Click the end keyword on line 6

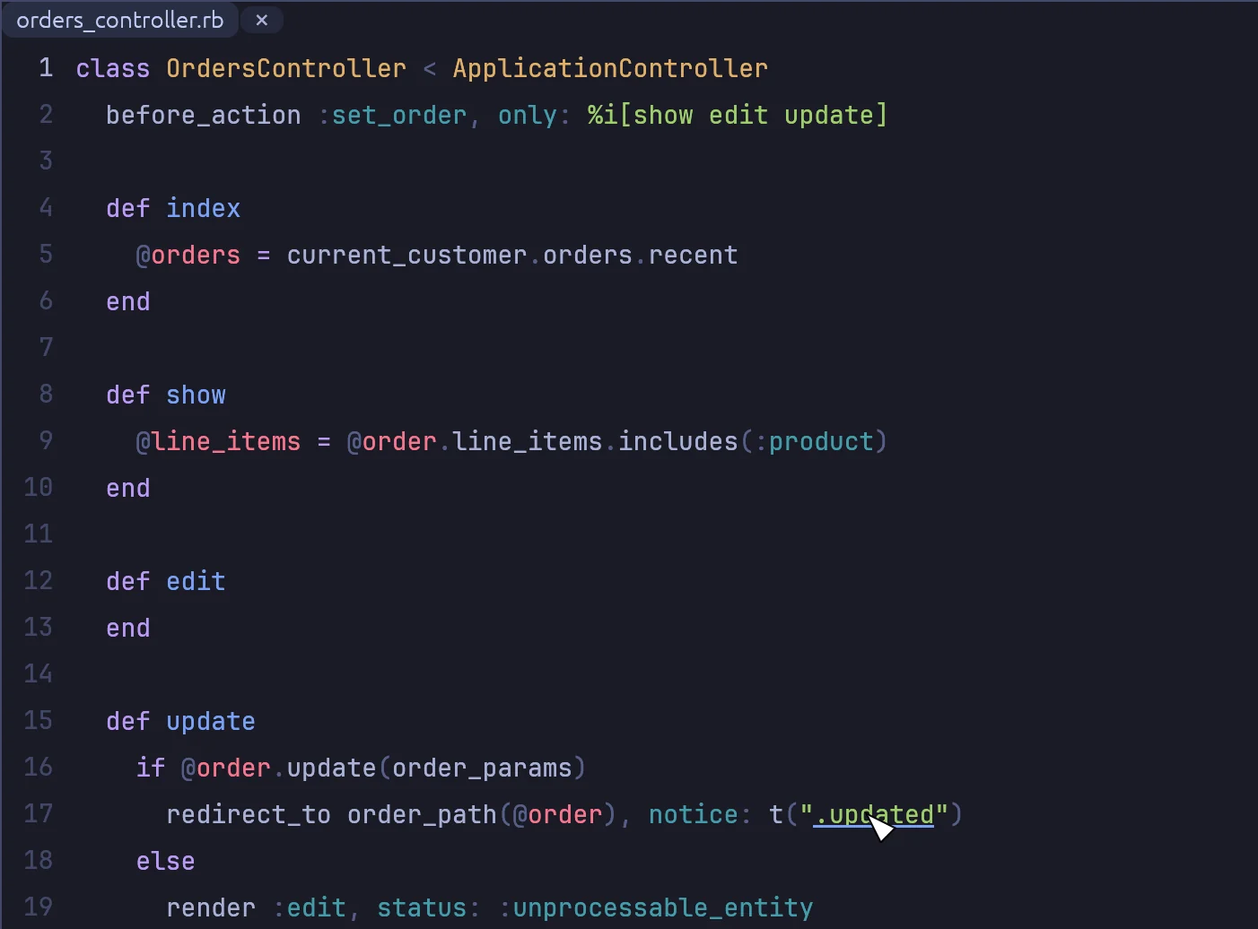click(x=128, y=301)
